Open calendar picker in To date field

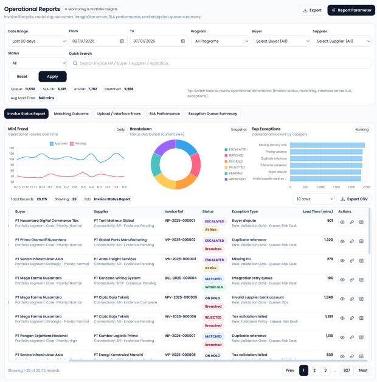tap(183, 41)
